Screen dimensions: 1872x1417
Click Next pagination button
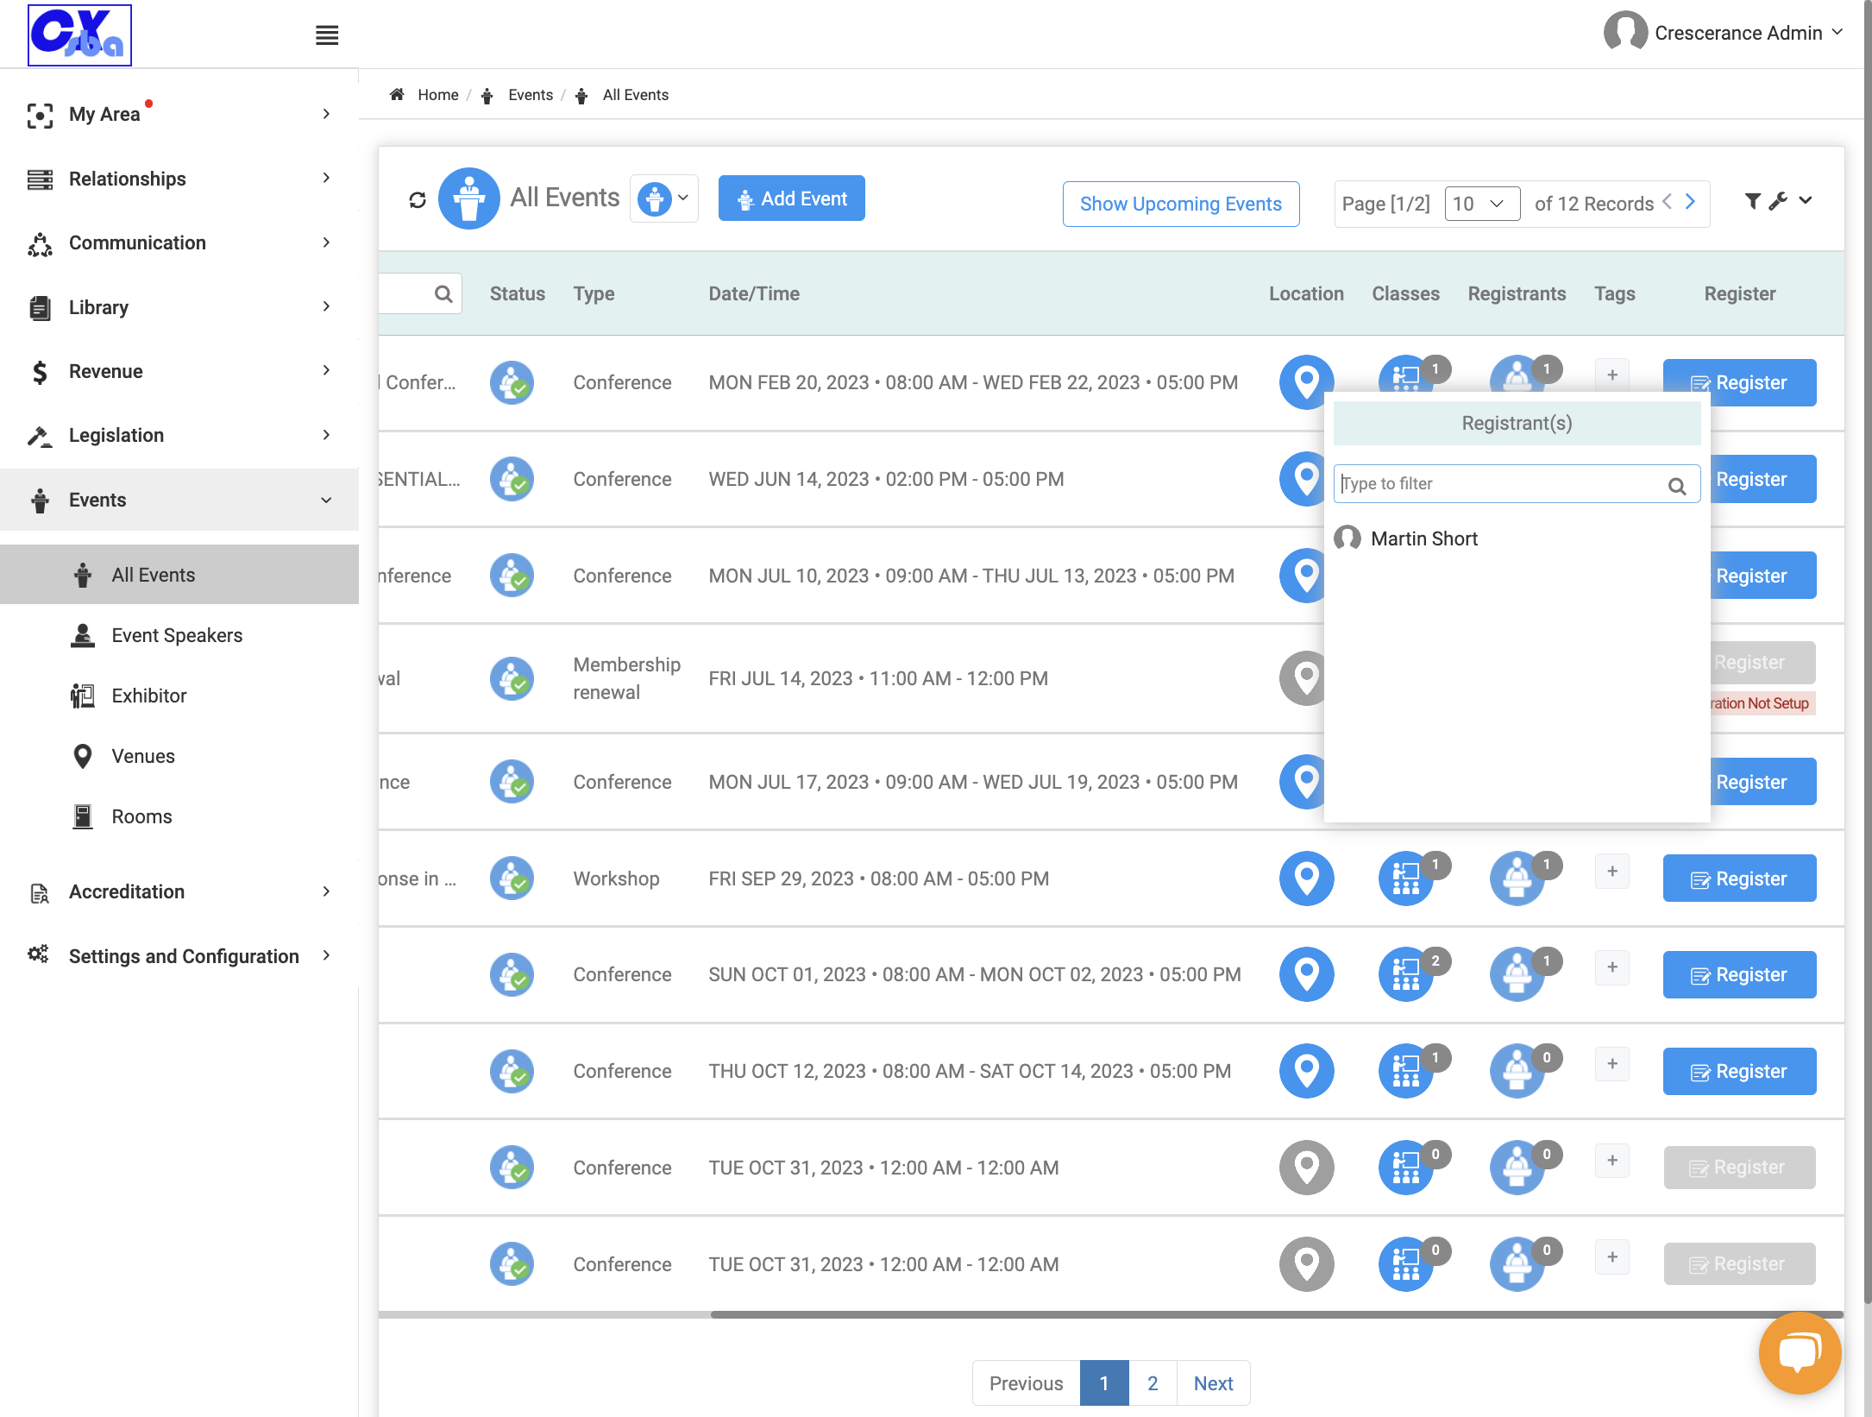point(1213,1383)
